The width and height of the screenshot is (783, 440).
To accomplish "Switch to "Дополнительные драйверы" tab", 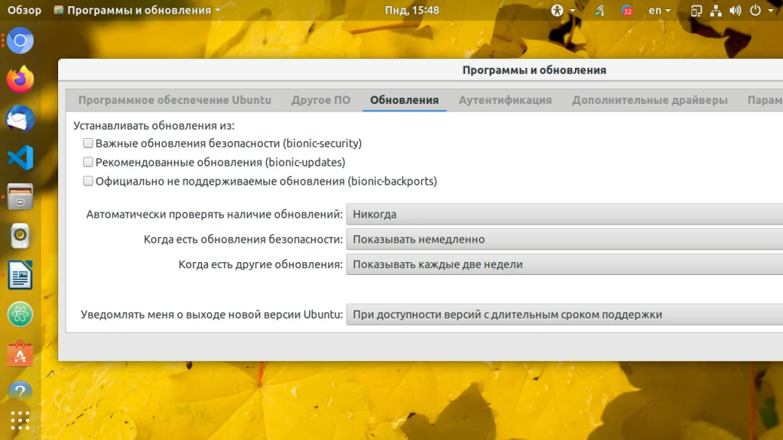I will point(649,100).
